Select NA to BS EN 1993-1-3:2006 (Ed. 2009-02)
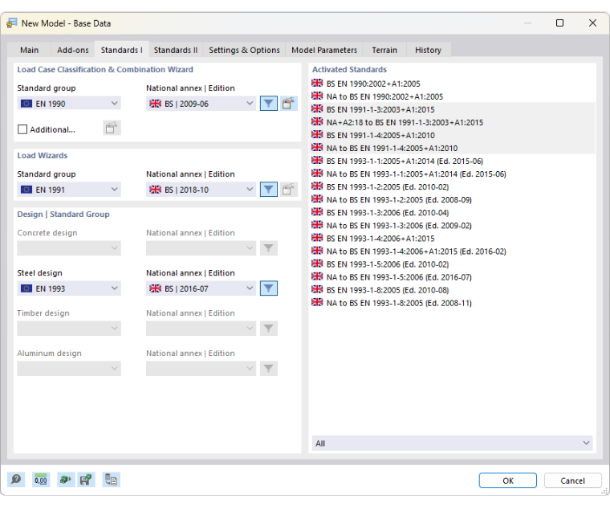 click(453, 226)
